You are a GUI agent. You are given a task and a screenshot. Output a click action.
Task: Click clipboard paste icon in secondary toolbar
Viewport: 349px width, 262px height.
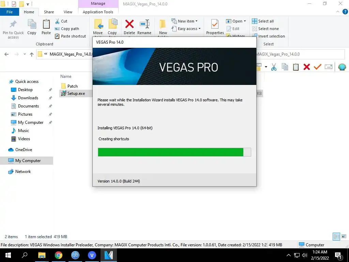pyautogui.click(x=296, y=67)
